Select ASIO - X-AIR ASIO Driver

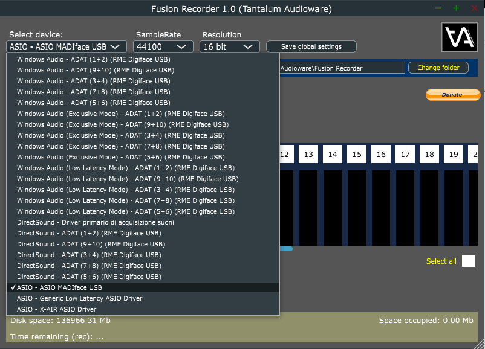[143, 309]
